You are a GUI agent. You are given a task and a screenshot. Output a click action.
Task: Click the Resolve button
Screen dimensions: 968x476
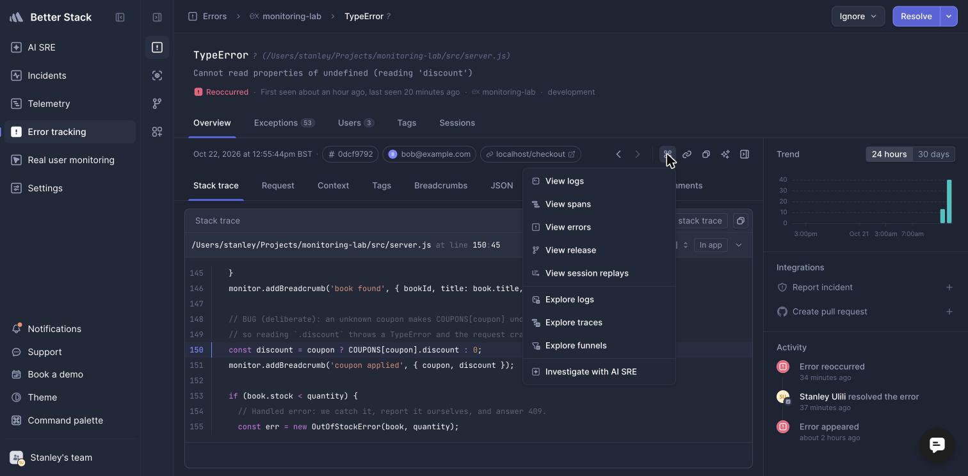tap(916, 17)
